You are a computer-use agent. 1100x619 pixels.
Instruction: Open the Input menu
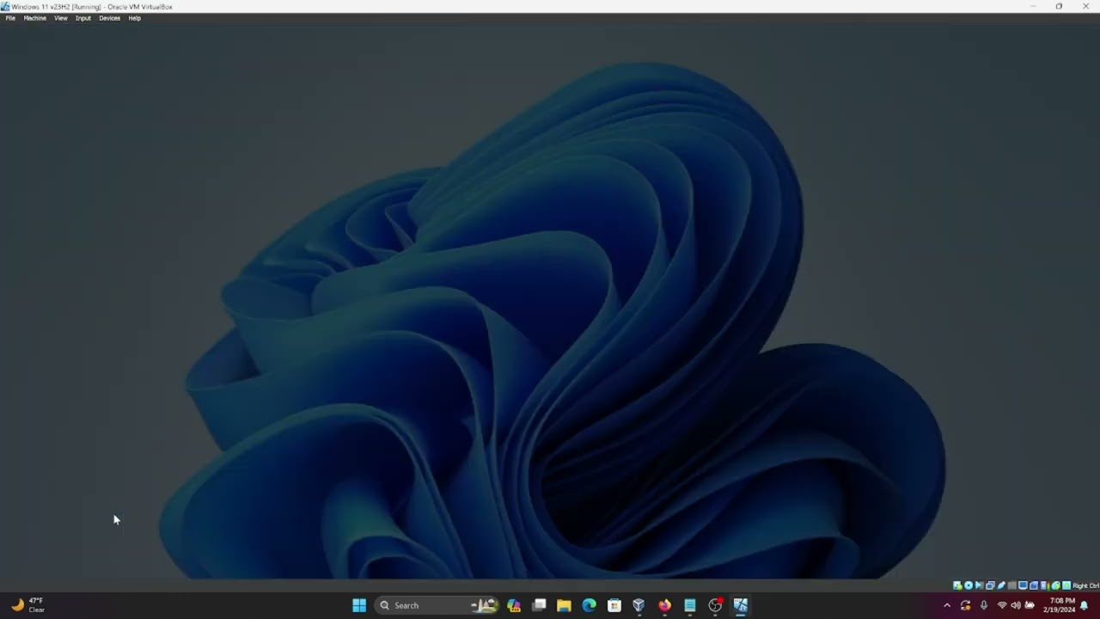[x=82, y=18]
